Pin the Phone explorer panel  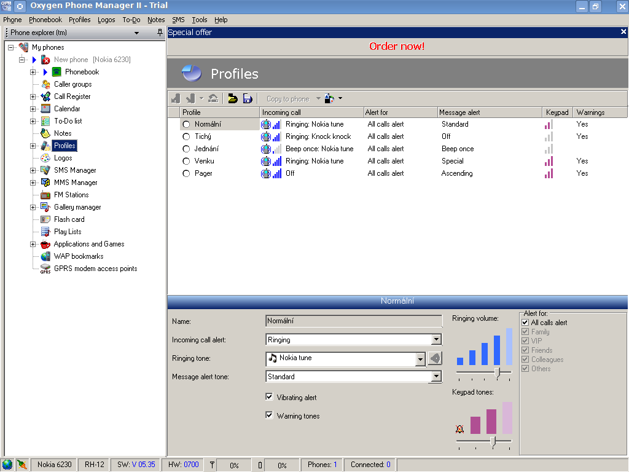[x=160, y=33]
